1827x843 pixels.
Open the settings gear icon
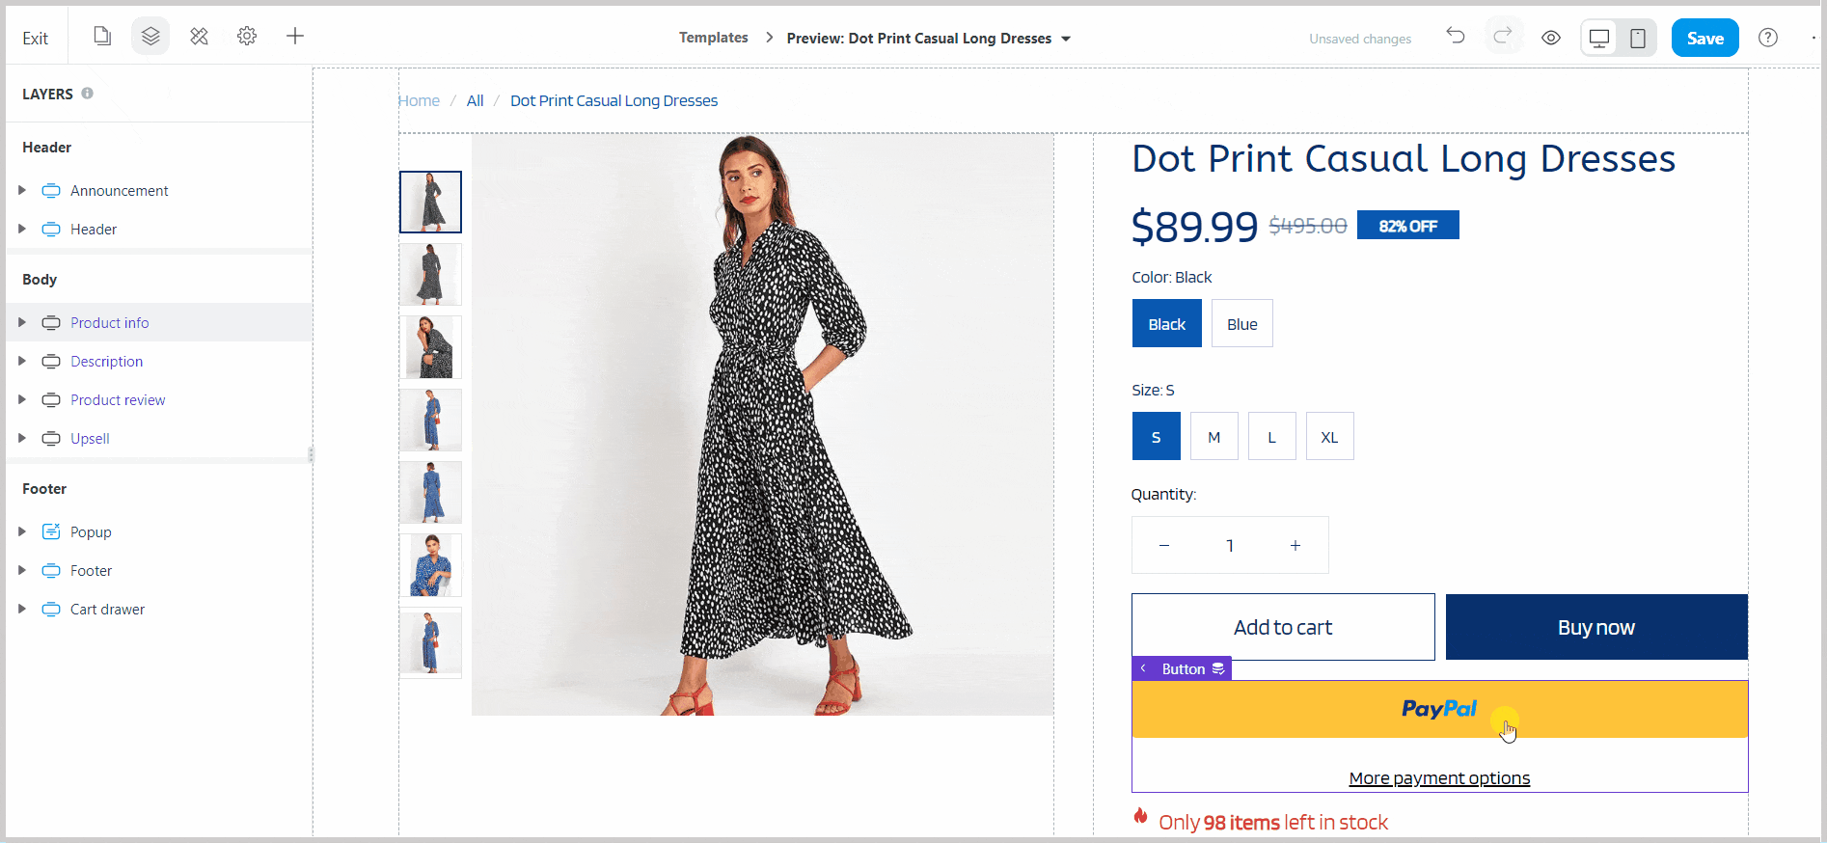tap(247, 37)
